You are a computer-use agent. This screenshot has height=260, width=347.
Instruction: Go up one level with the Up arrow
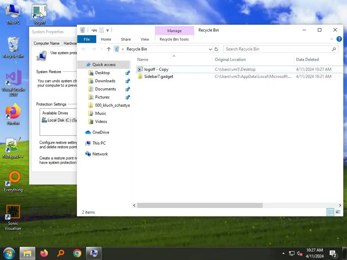[x=109, y=49]
